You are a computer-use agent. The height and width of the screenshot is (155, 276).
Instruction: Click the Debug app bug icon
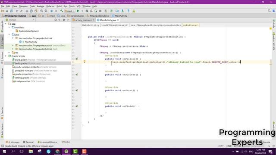(87, 11)
